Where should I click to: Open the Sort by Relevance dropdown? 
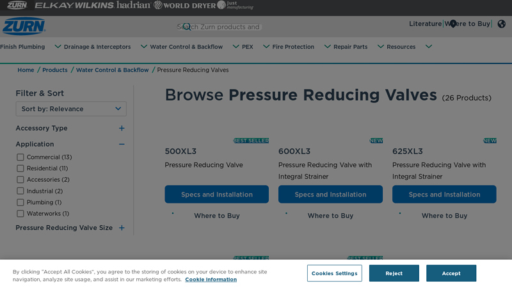pyautogui.click(x=71, y=109)
